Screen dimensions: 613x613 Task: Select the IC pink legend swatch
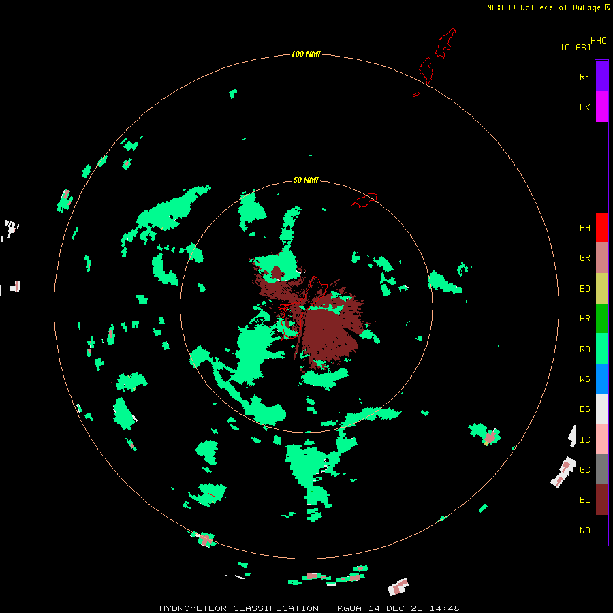click(x=601, y=439)
